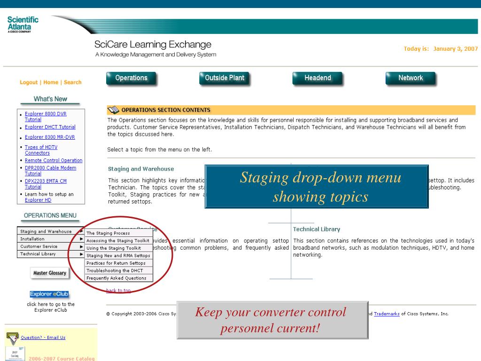Screen dimensions: 481x361
Task: Click the email icon next to Question? - Email Us
Action: point(12,338)
